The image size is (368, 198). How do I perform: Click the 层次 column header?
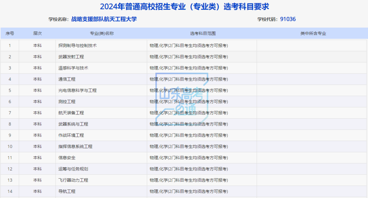pos(37,33)
